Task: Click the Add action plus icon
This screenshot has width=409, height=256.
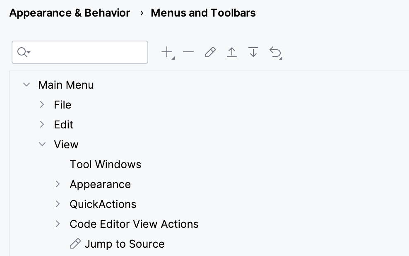Action: 167,52
